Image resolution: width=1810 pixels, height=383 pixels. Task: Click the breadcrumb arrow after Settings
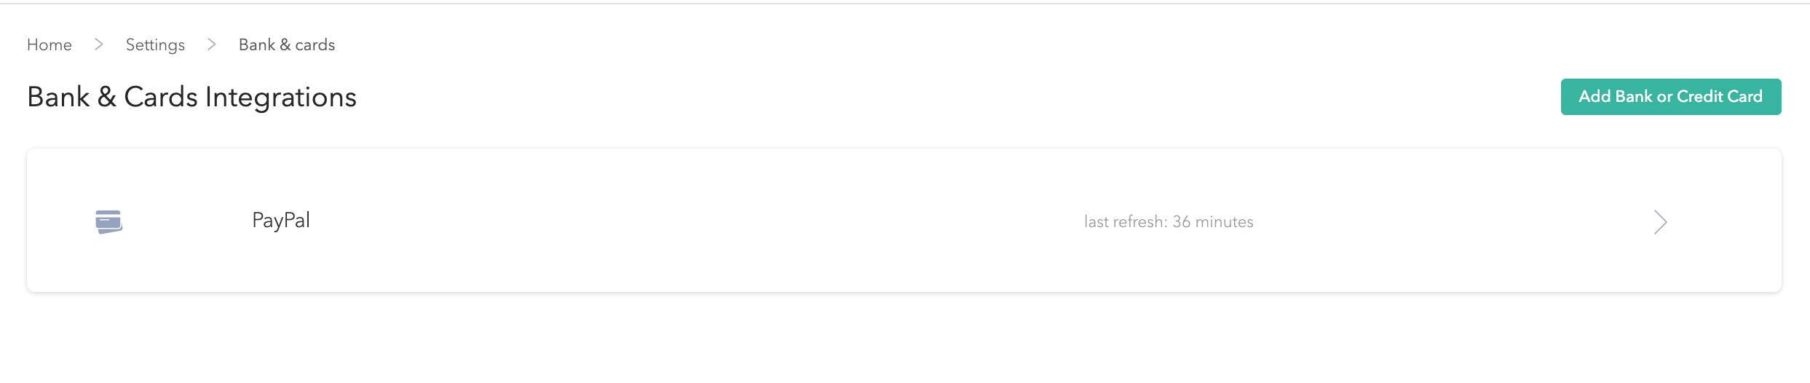(x=212, y=44)
